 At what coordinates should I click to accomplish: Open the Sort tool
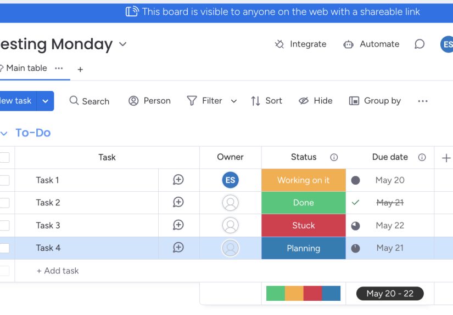pyautogui.click(x=266, y=101)
